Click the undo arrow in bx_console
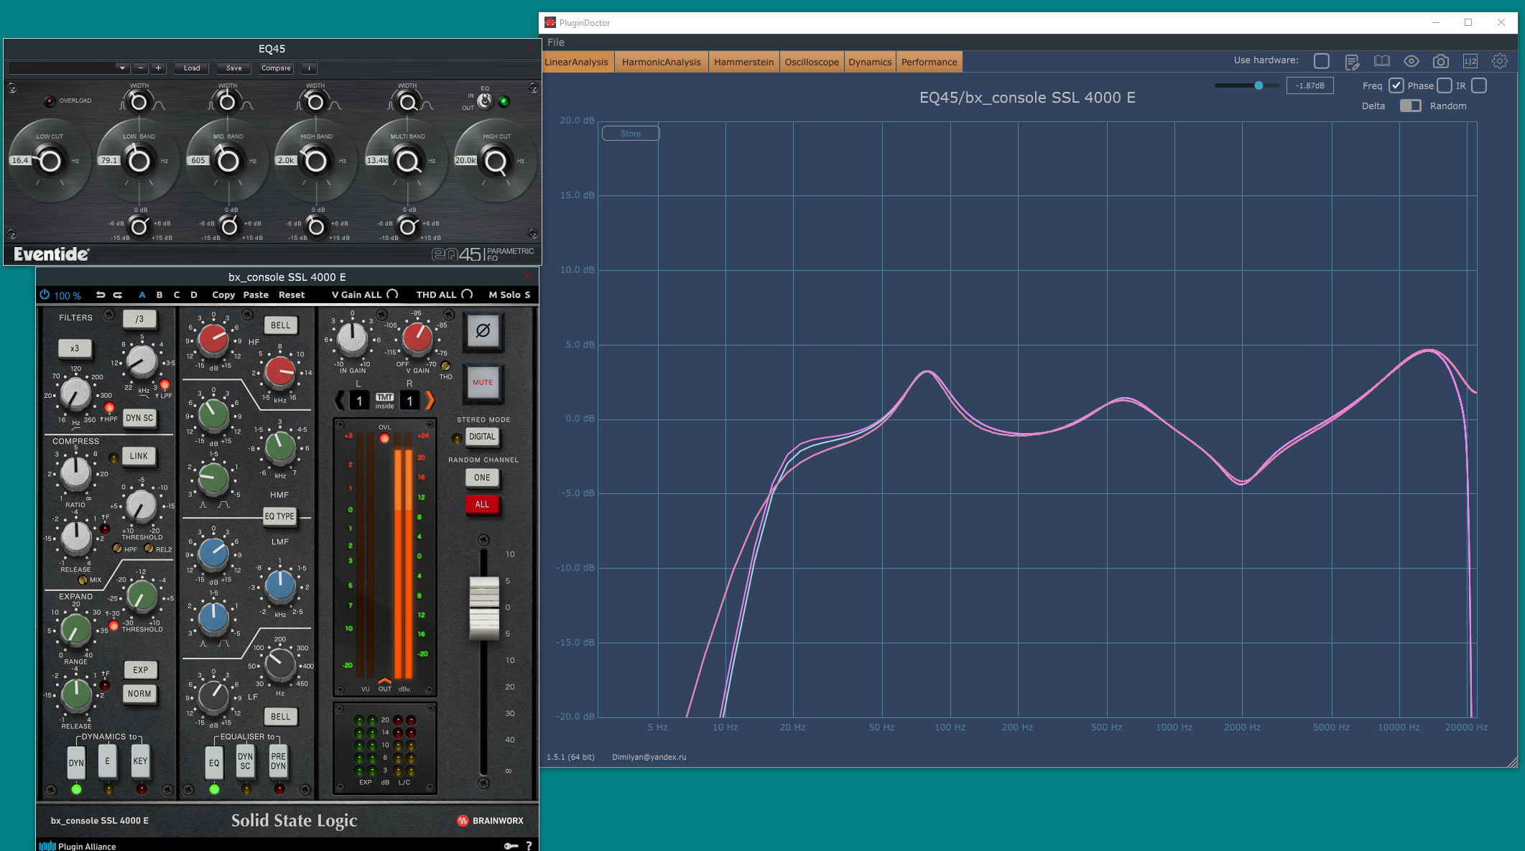 (x=101, y=295)
